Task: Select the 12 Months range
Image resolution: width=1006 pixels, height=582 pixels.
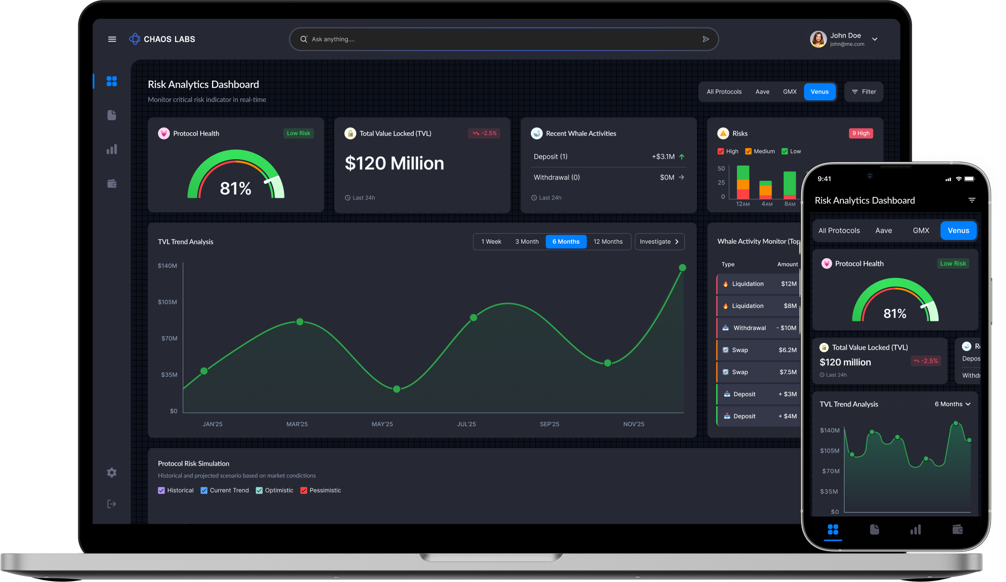Action: click(608, 242)
